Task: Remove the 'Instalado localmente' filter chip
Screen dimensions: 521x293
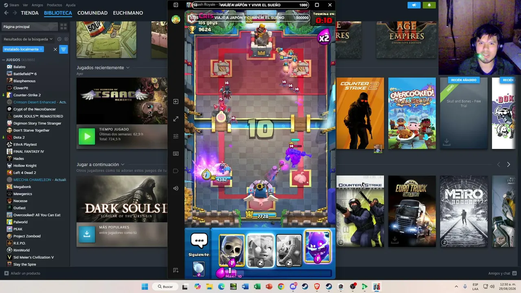Action: point(41,49)
